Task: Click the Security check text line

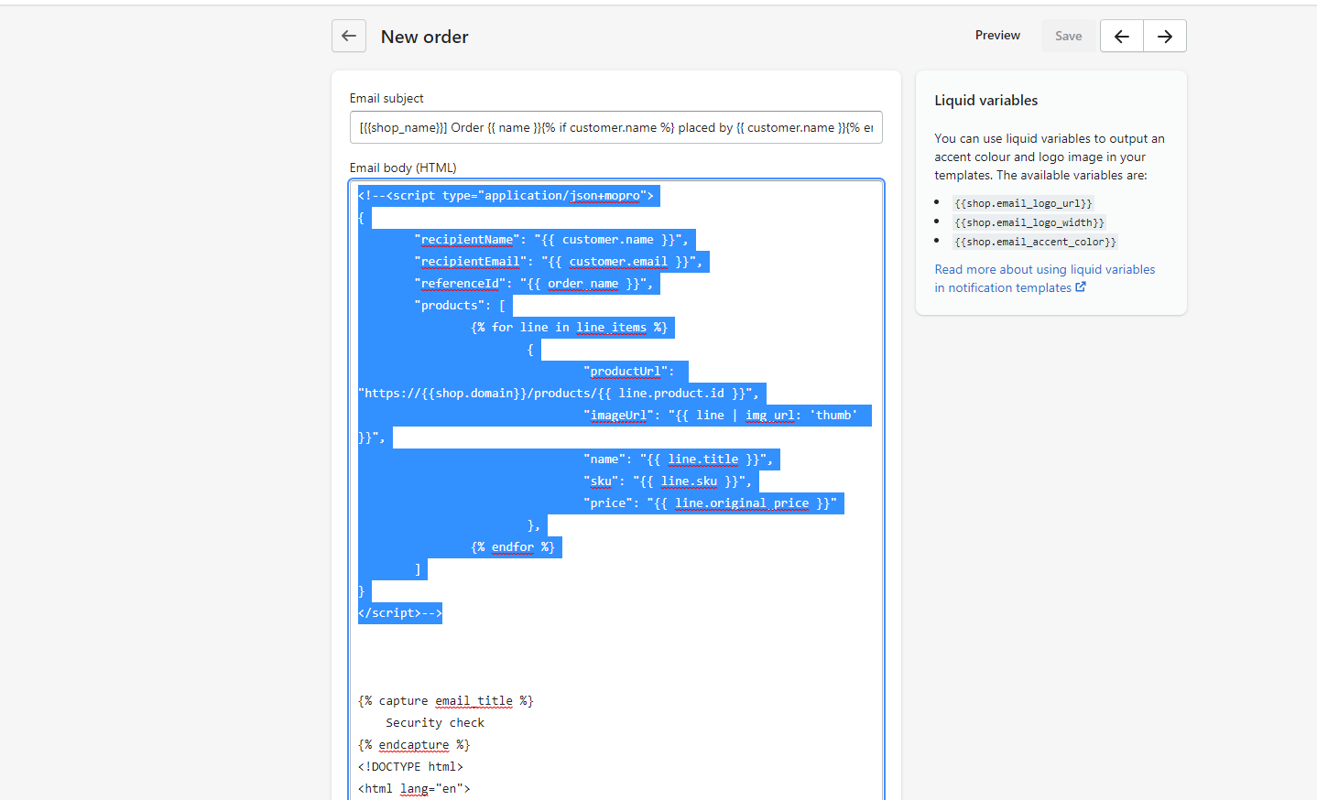Action: (x=435, y=723)
